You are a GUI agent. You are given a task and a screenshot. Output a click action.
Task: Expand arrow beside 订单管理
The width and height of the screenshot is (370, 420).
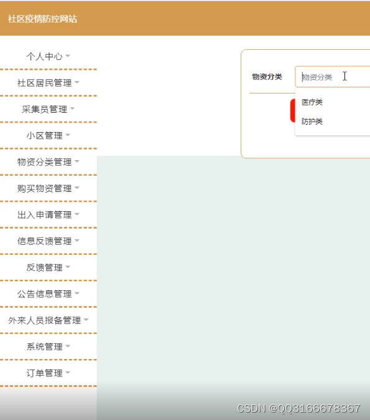[x=68, y=372]
